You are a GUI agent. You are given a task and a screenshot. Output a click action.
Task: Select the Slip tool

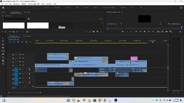[3, 51]
